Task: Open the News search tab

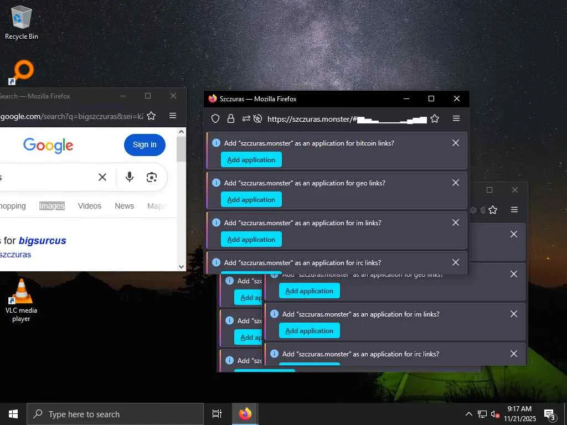Action: [x=125, y=206]
